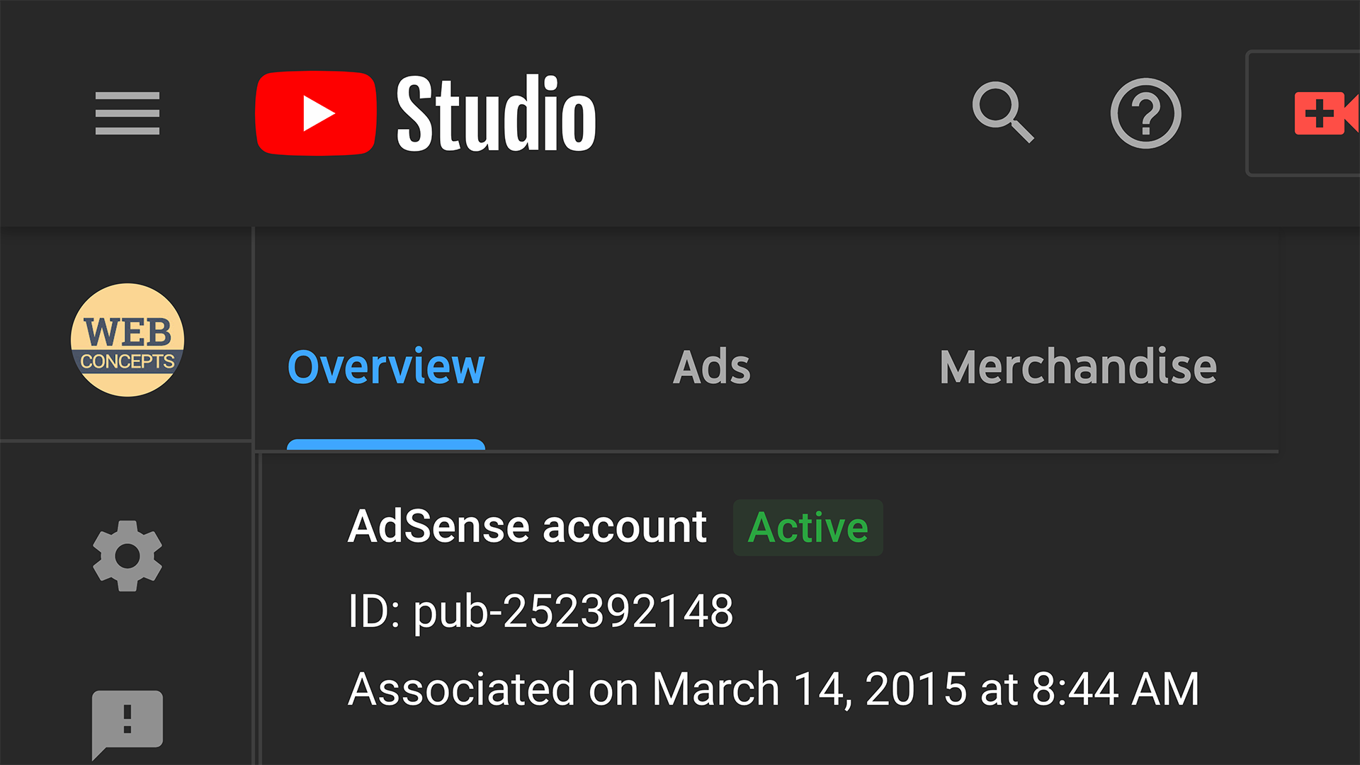1360x765 pixels.
Task: Click the AdSense account heading
Action: click(x=527, y=527)
